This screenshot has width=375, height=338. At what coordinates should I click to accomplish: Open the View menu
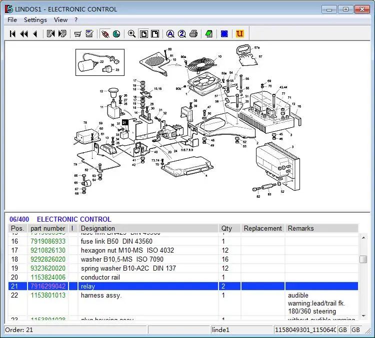tap(60, 20)
